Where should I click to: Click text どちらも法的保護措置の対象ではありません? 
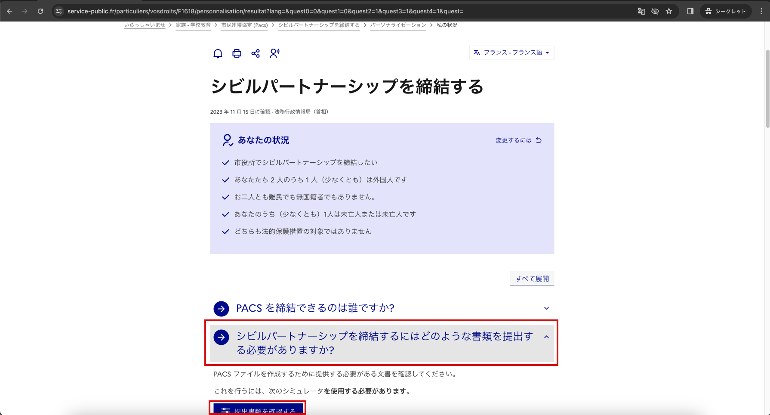click(303, 231)
